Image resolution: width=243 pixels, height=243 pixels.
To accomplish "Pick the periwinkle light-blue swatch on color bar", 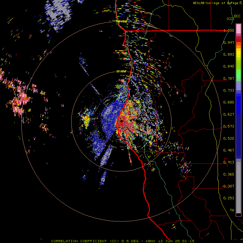I will 238,86.
